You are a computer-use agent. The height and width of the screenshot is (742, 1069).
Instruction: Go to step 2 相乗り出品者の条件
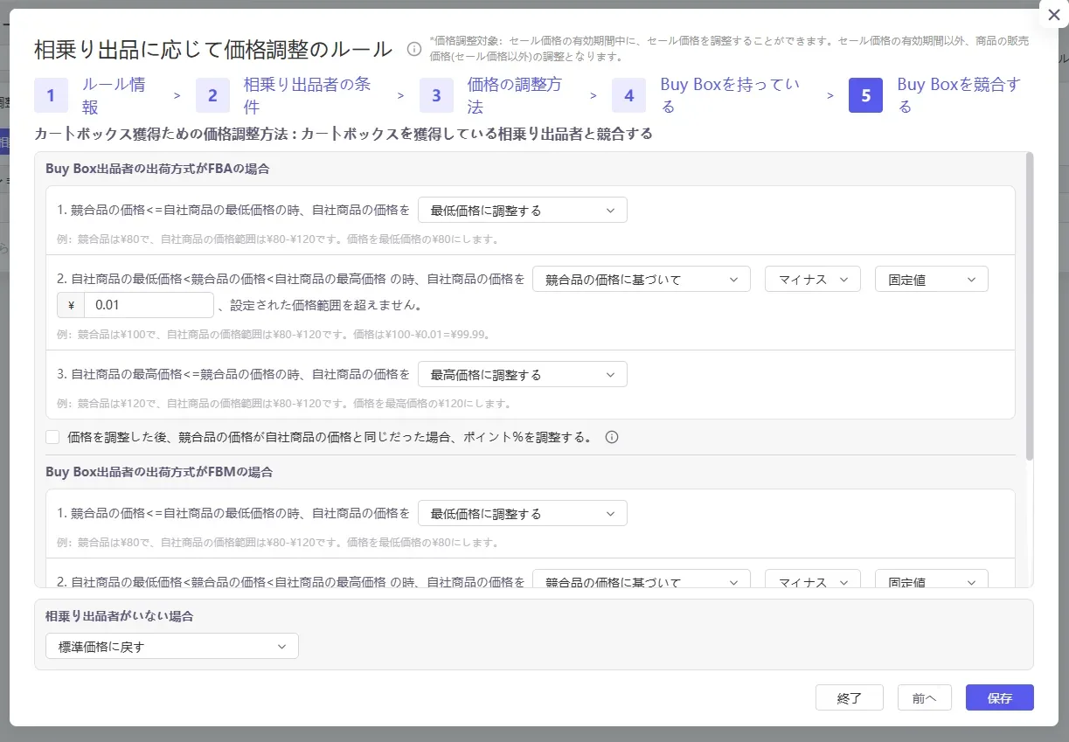288,95
